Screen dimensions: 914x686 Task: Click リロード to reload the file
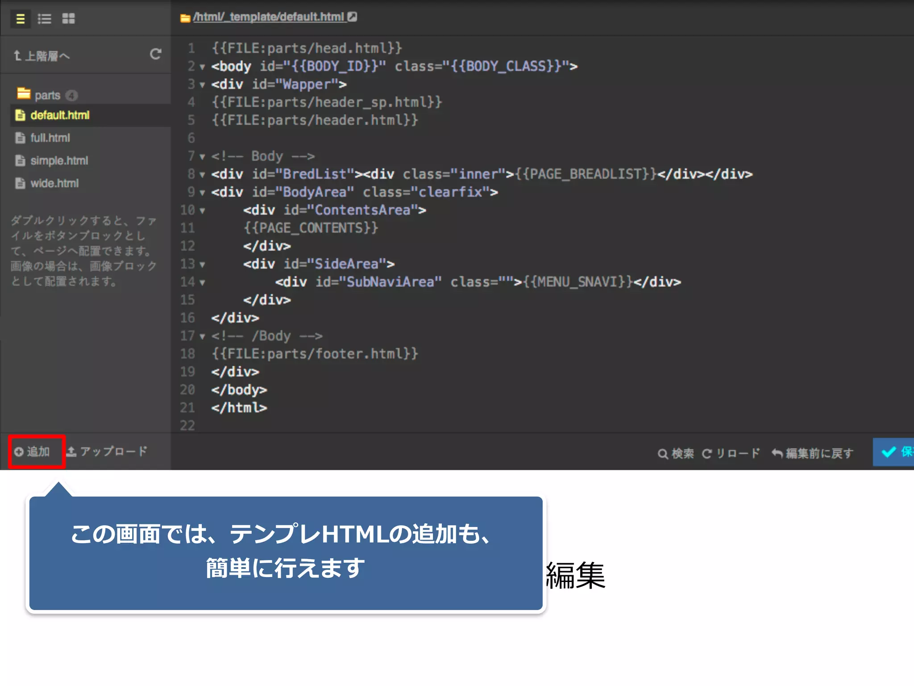click(731, 453)
